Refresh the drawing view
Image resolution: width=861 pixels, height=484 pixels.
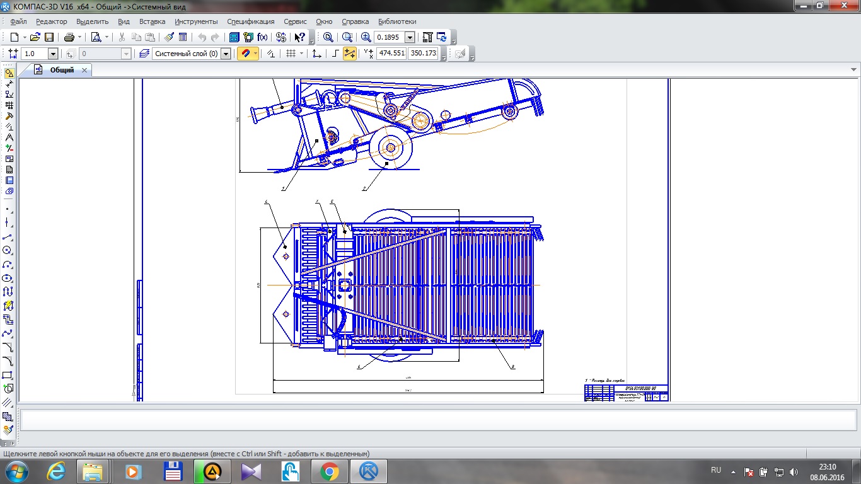442,37
